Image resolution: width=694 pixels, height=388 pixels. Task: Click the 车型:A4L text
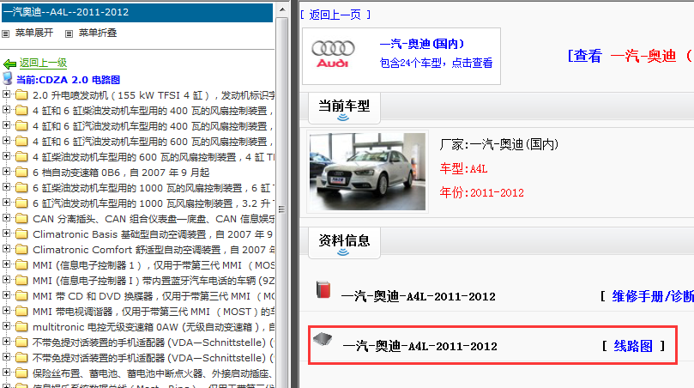point(463,169)
